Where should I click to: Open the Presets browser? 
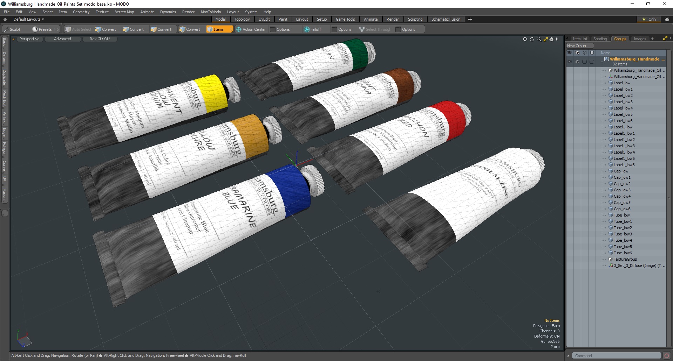[x=45, y=29]
